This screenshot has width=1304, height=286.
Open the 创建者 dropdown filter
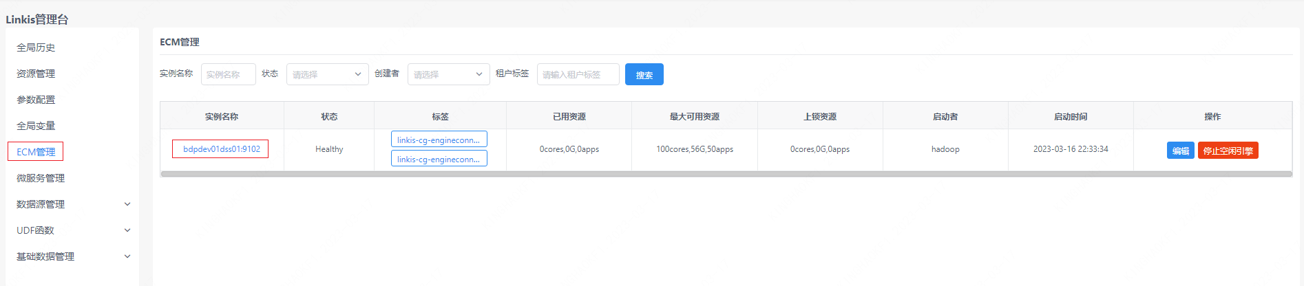click(448, 74)
